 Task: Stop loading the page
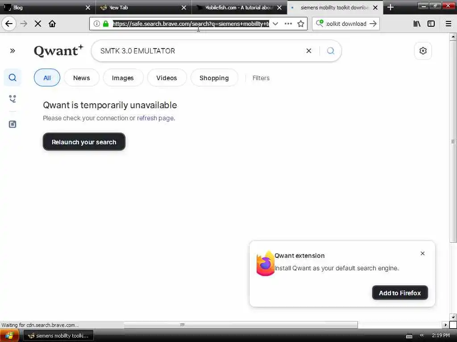[x=38, y=24]
